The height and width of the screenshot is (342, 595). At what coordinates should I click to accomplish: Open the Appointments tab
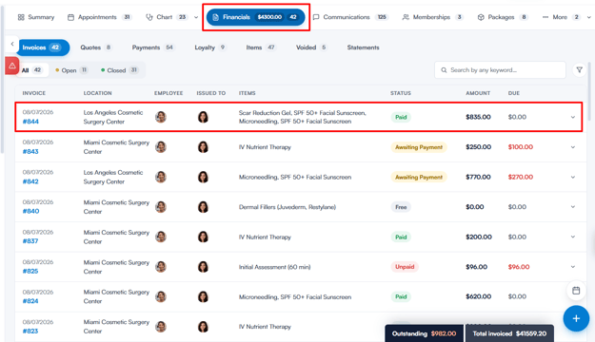[99, 17]
